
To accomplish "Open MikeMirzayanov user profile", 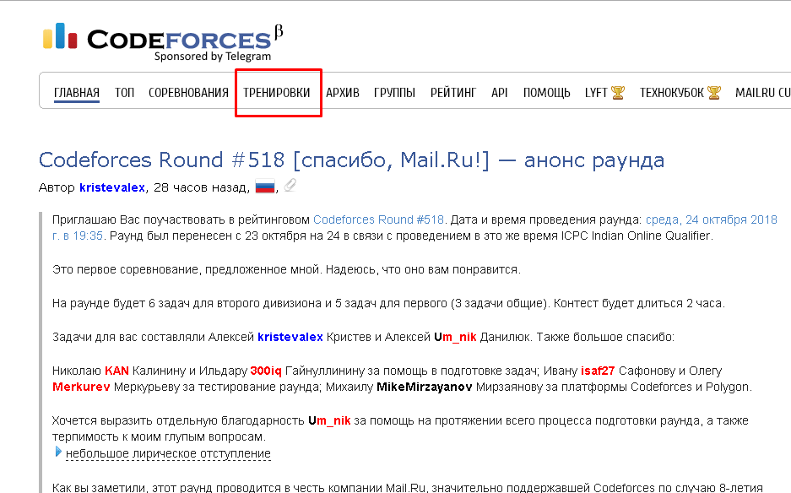I will (x=425, y=387).
